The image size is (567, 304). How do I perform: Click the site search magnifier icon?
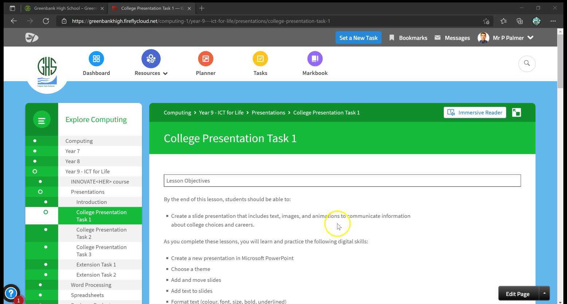(x=527, y=63)
